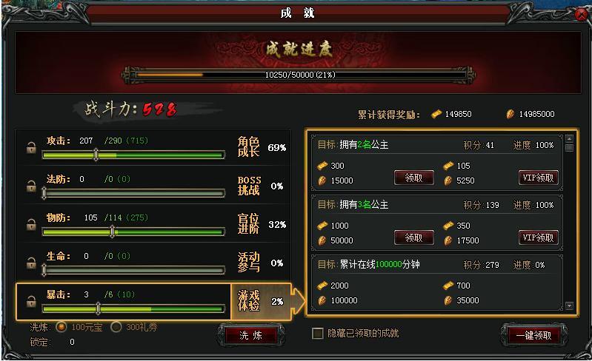The height and width of the screenshot is (361, 592).
Task: Toggle the lock icon for 攻击 attribute
Action: point(31,147)
